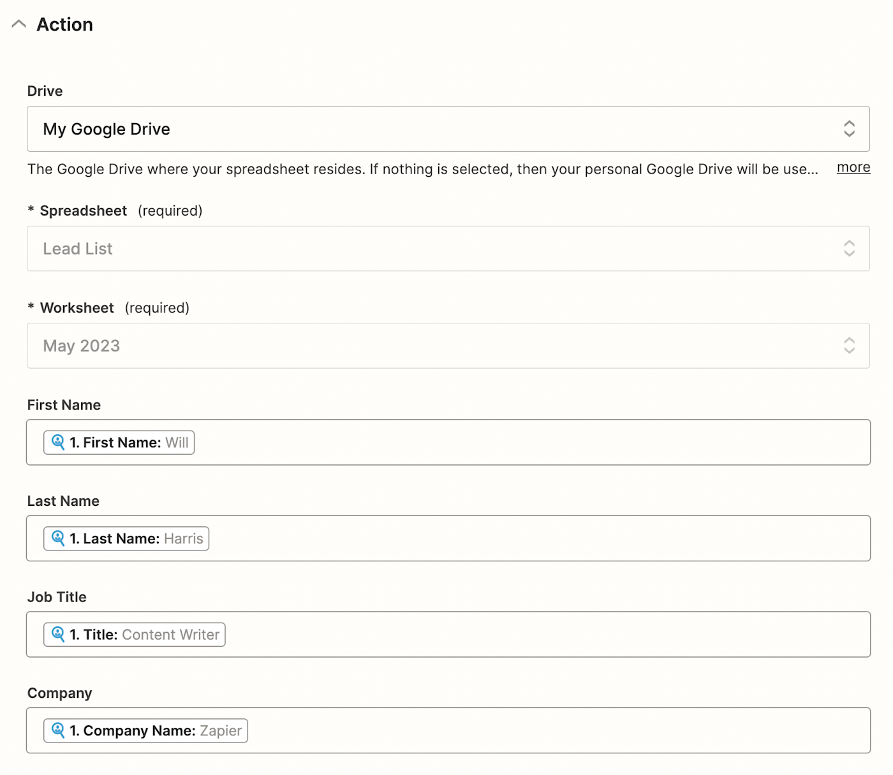Click the icon in Company Name pill

point(58,730)
